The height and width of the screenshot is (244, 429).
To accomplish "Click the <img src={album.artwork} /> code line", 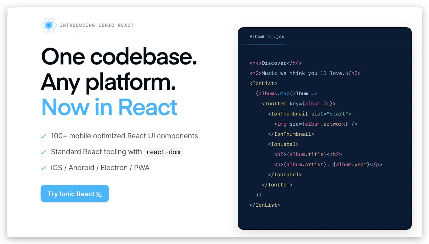I will pyautogui.click(x=316, y=124).
